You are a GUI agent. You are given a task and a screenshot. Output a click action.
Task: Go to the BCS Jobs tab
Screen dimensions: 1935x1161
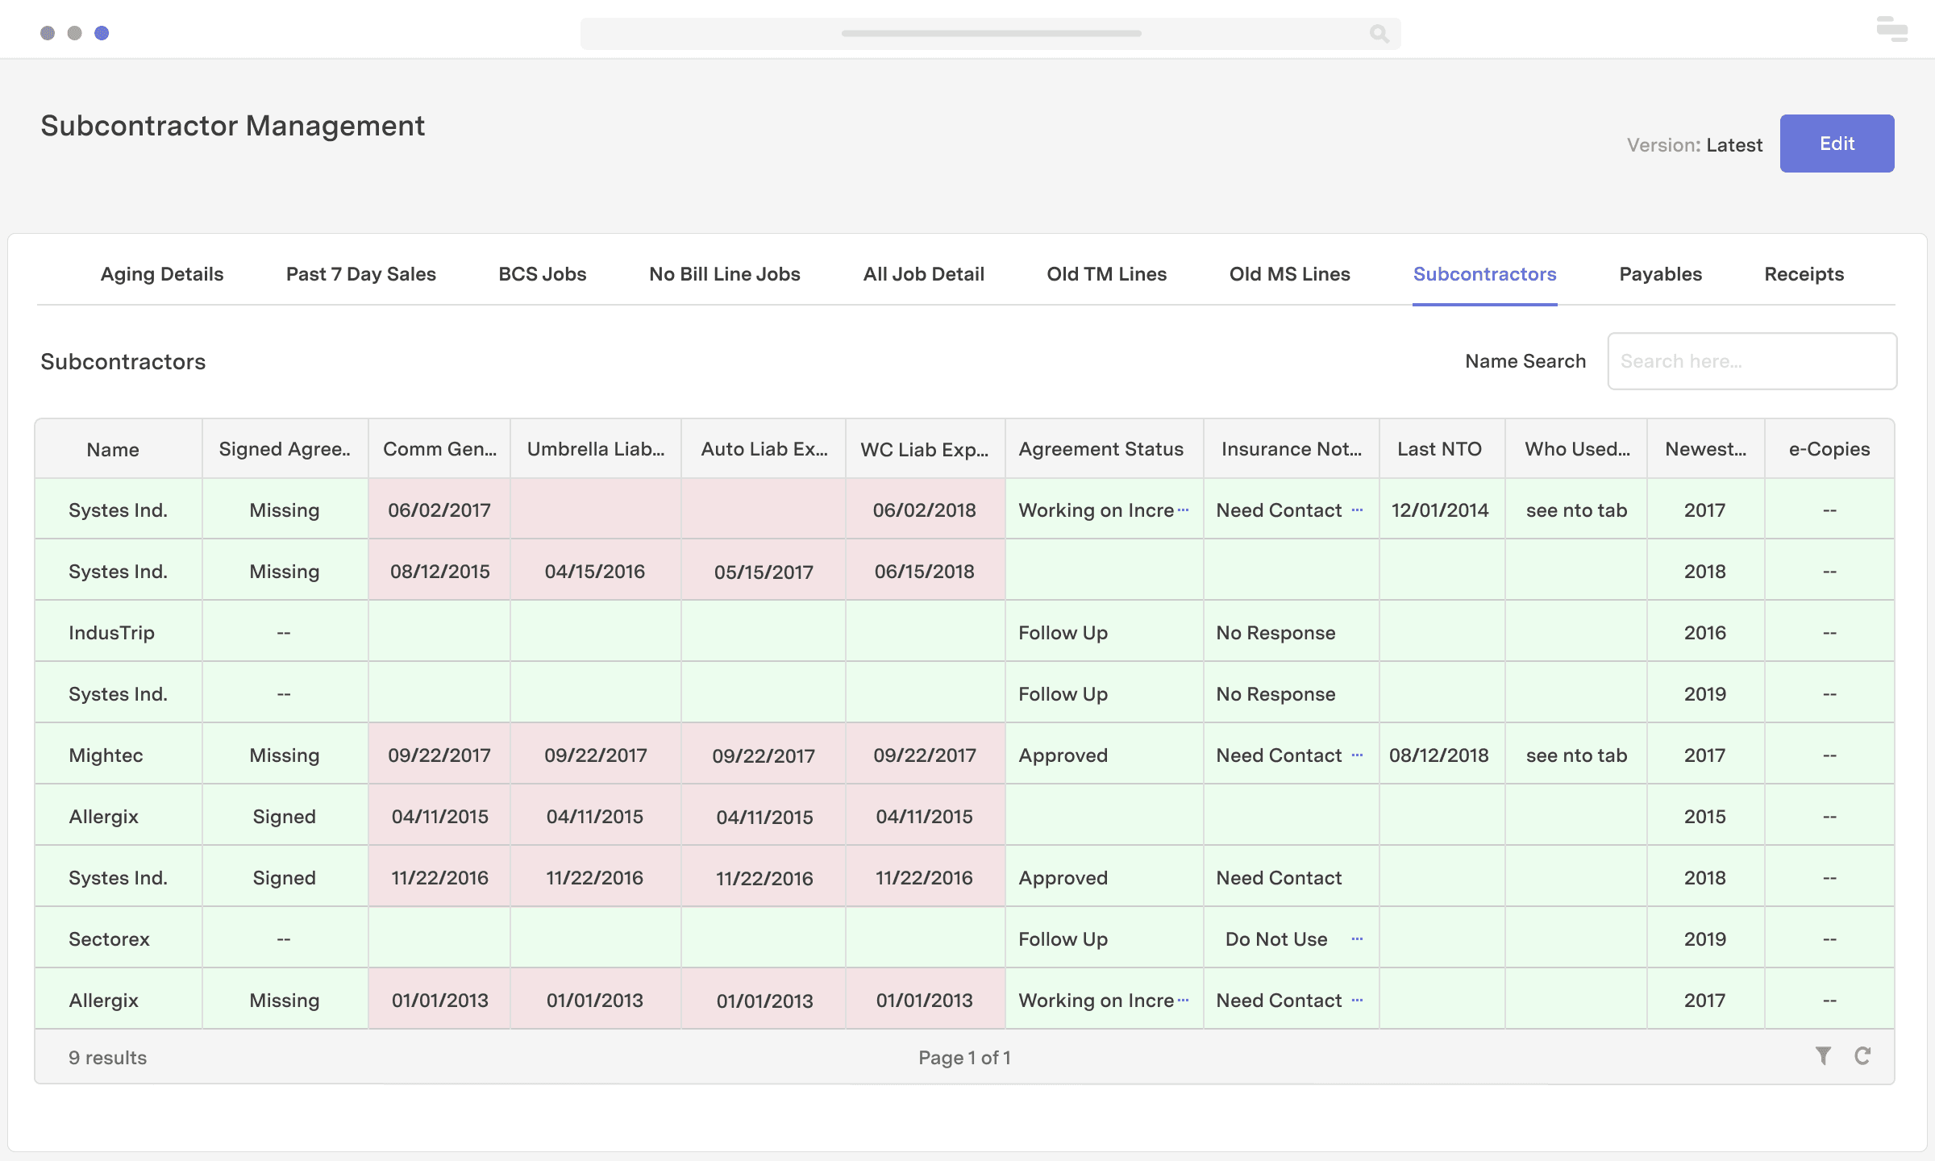(542, 274)
